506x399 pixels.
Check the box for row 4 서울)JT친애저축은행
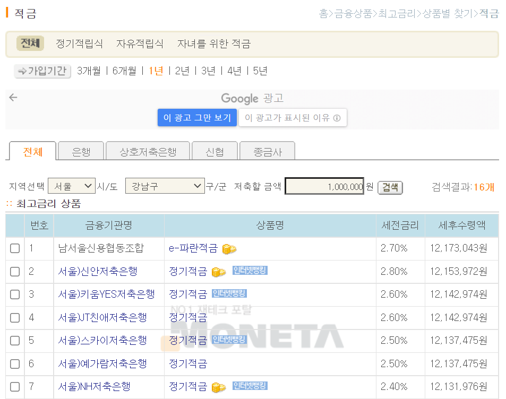click(x=15, y=318)
